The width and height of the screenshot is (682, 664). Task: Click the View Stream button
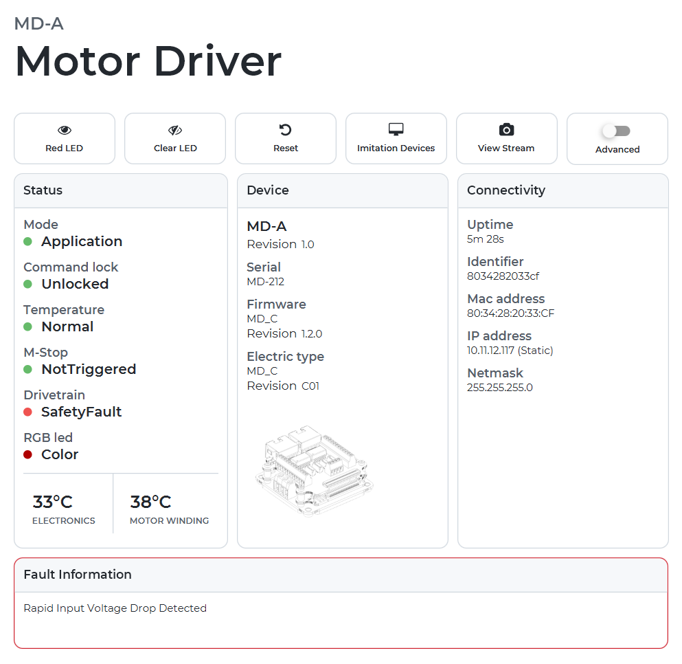coord(506,138)
